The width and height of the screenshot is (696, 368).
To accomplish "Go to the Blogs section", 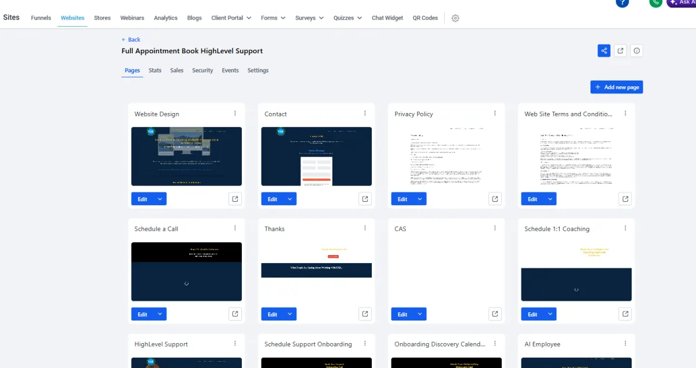I will click(x=194, y=18).
